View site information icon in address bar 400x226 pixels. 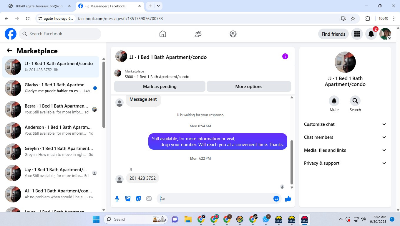click(x=40, y=19)
